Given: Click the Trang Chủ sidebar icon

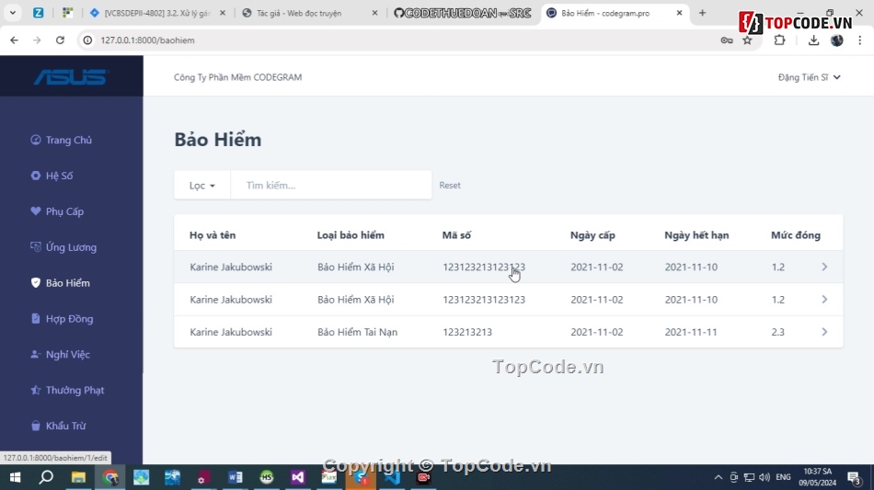Looking at the screenshot, I should point(36,140).
